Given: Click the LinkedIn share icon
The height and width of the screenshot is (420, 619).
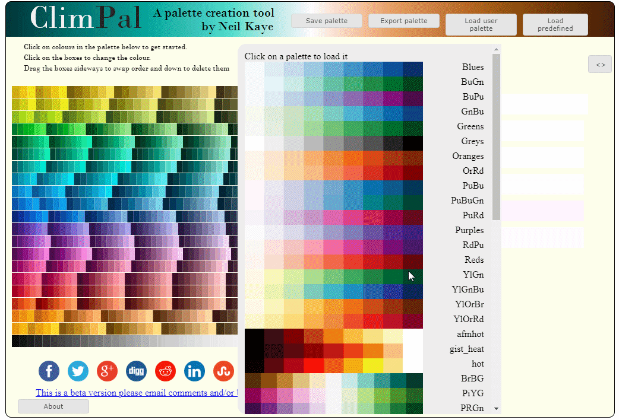Looking at the screenshot, I should coord(194,371).
